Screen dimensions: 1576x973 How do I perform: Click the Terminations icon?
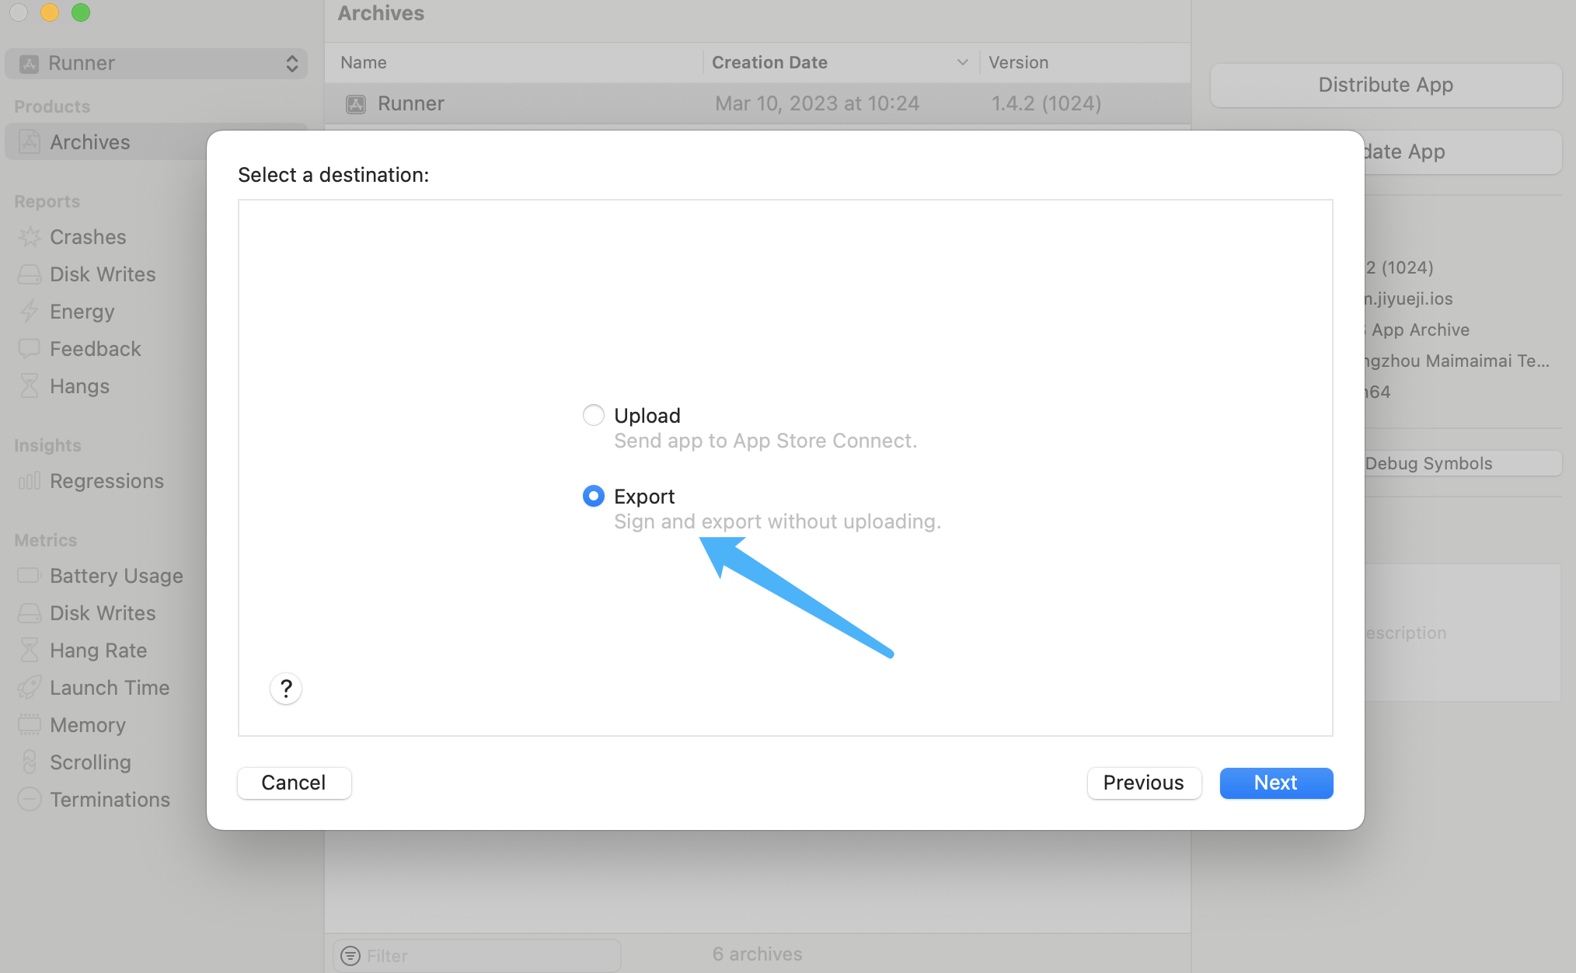30,800
